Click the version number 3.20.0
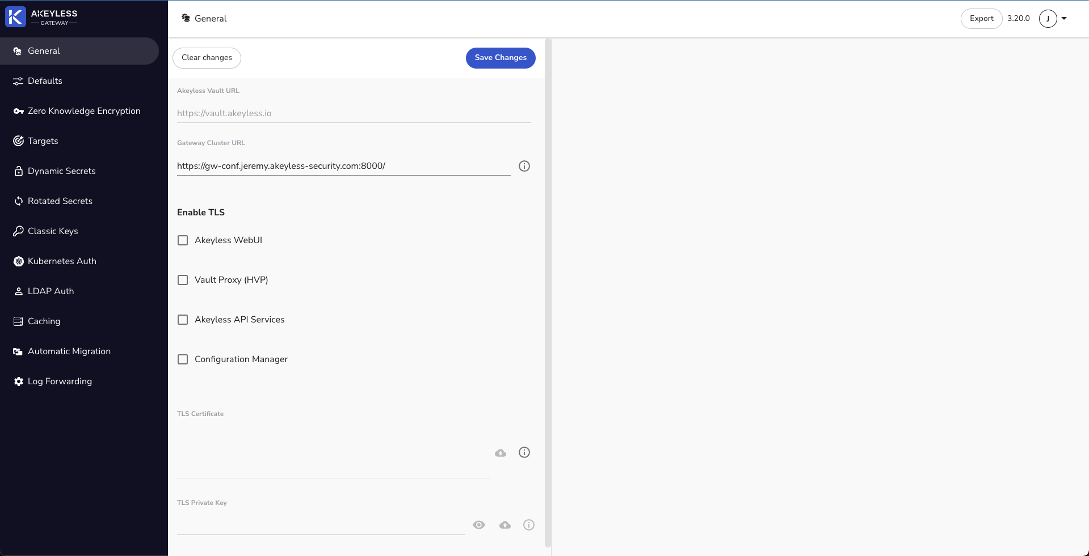1089x556 pixels. pos(1019,19)
